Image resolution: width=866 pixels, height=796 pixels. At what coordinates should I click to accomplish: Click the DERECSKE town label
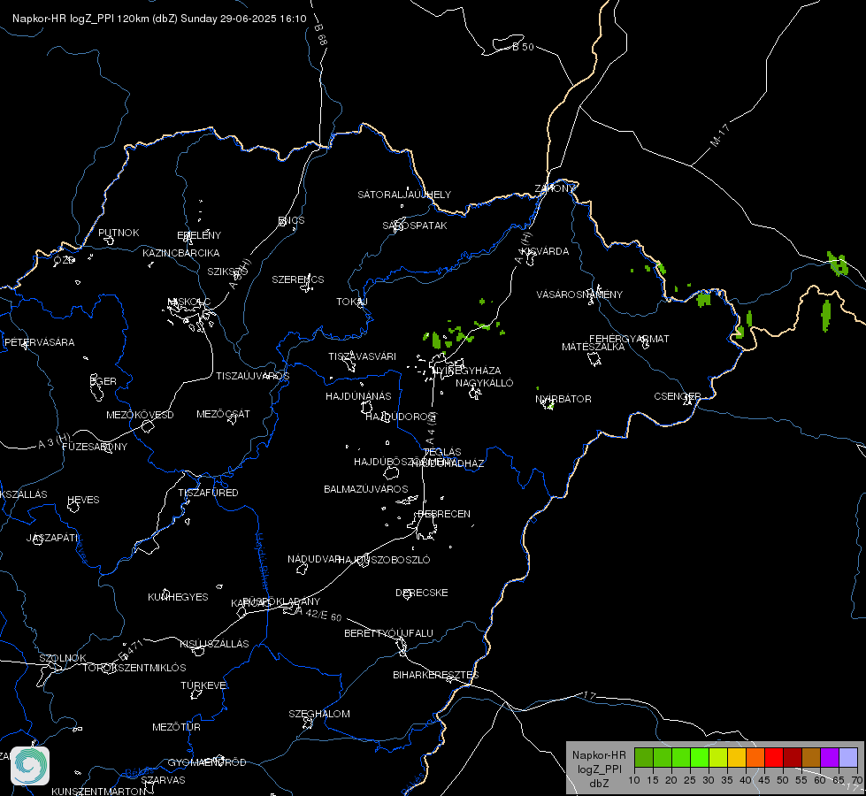(x=421, y=593)
